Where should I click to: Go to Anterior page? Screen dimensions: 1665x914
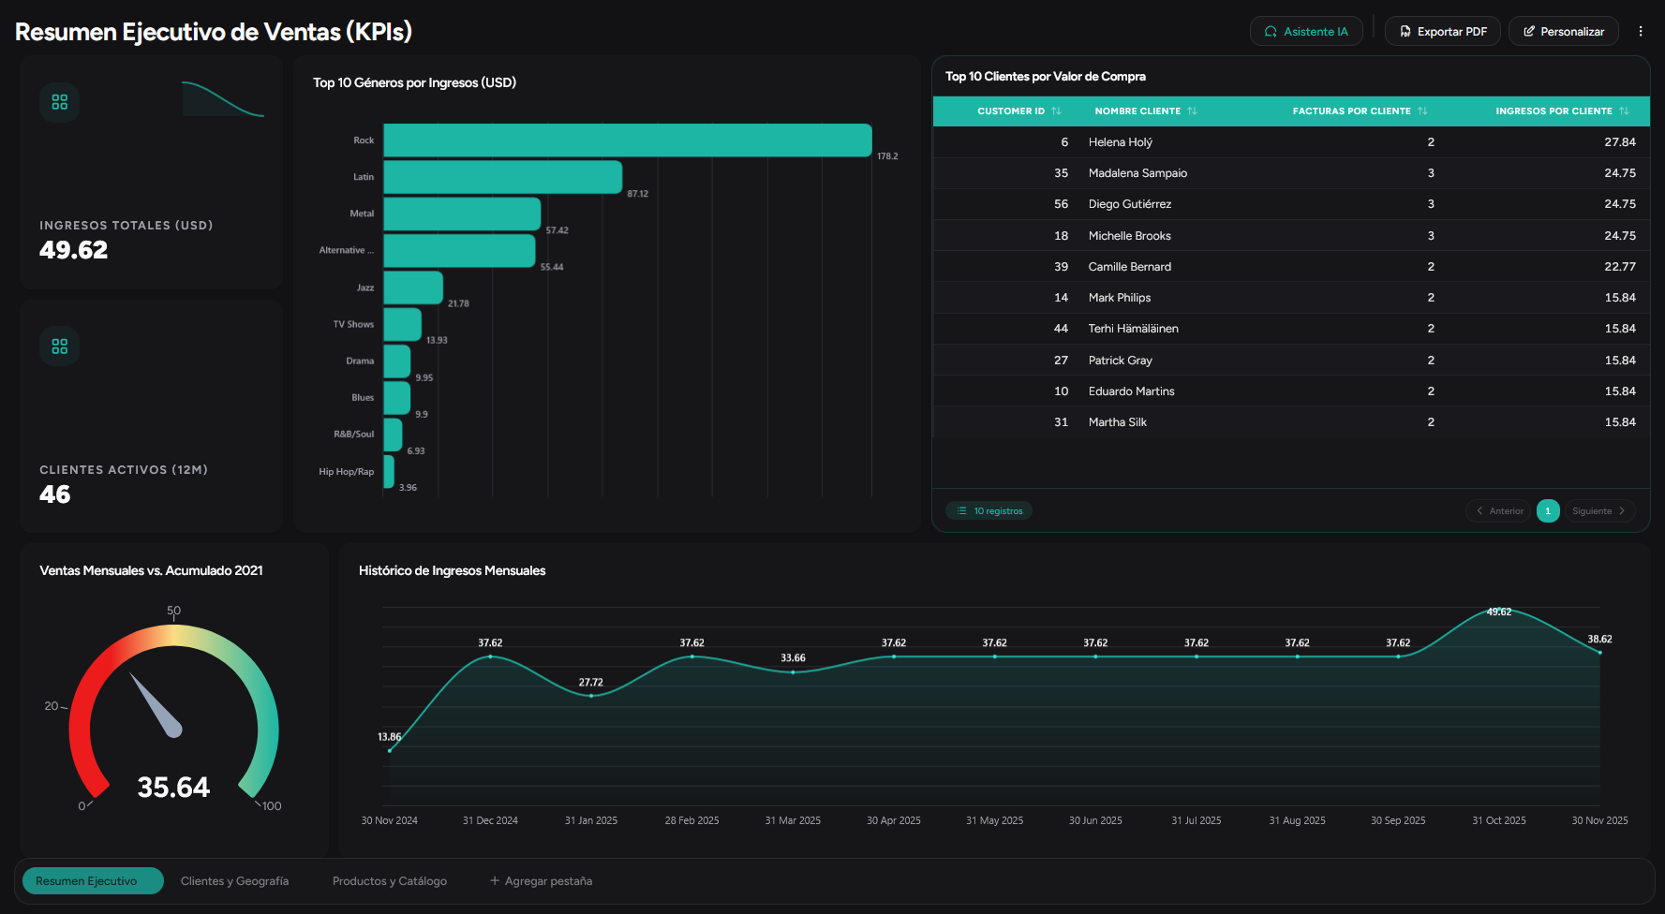1498,510
